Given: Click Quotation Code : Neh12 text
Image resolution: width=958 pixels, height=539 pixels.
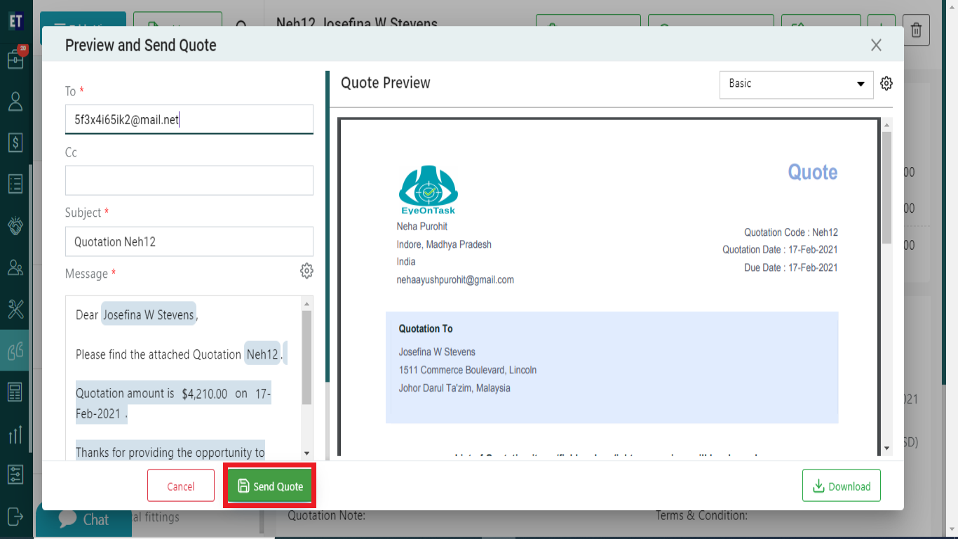Looking at the screenshot, I should pyautogui.click(x=791, y=232).
